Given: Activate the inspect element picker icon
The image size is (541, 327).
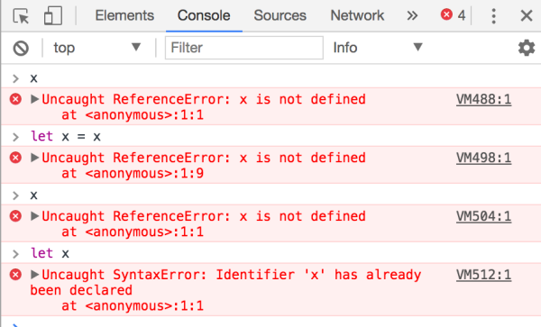Looking at the screenshot, I should tap(21, 16).
